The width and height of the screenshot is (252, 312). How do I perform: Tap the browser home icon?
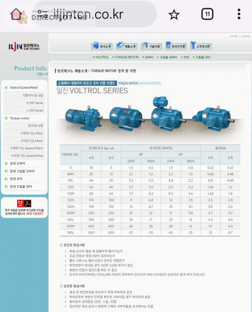[x=16, y=14]
